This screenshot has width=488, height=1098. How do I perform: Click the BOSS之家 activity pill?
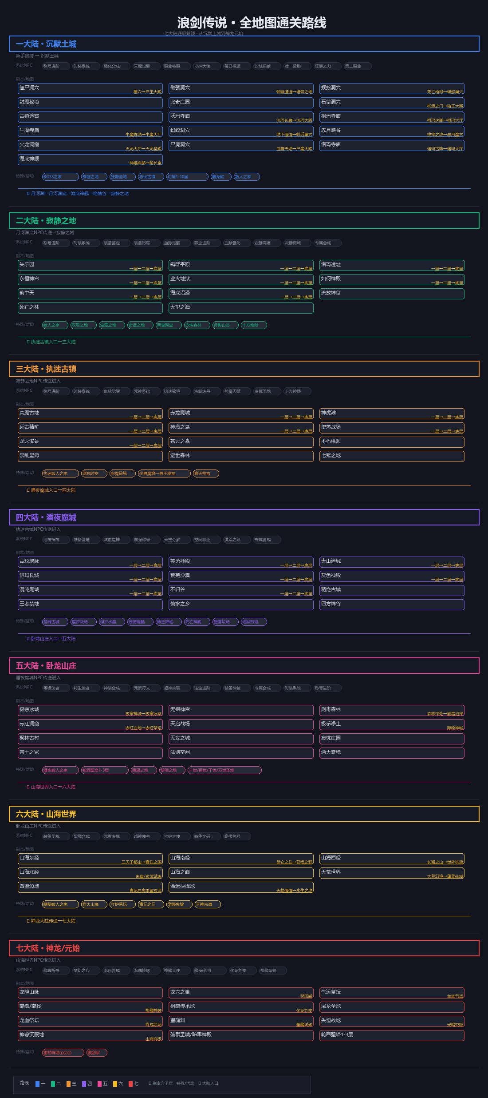coord(60,177)
